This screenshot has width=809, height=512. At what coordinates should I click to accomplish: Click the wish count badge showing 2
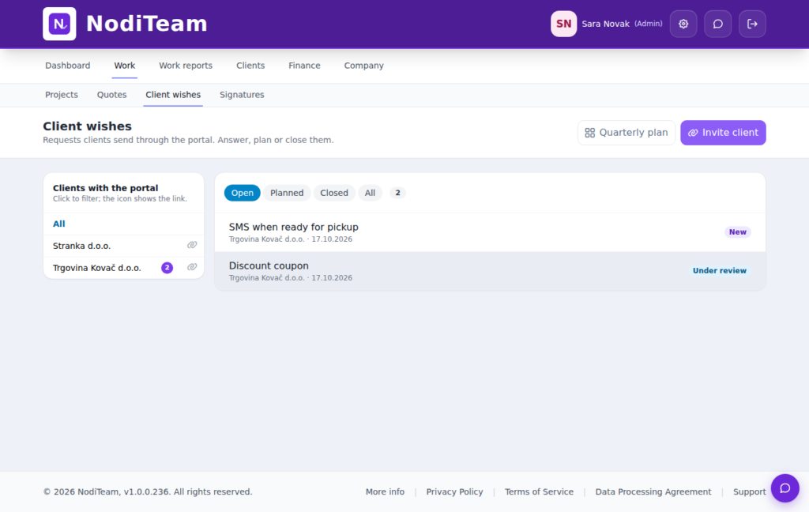(x=397, y=193)
